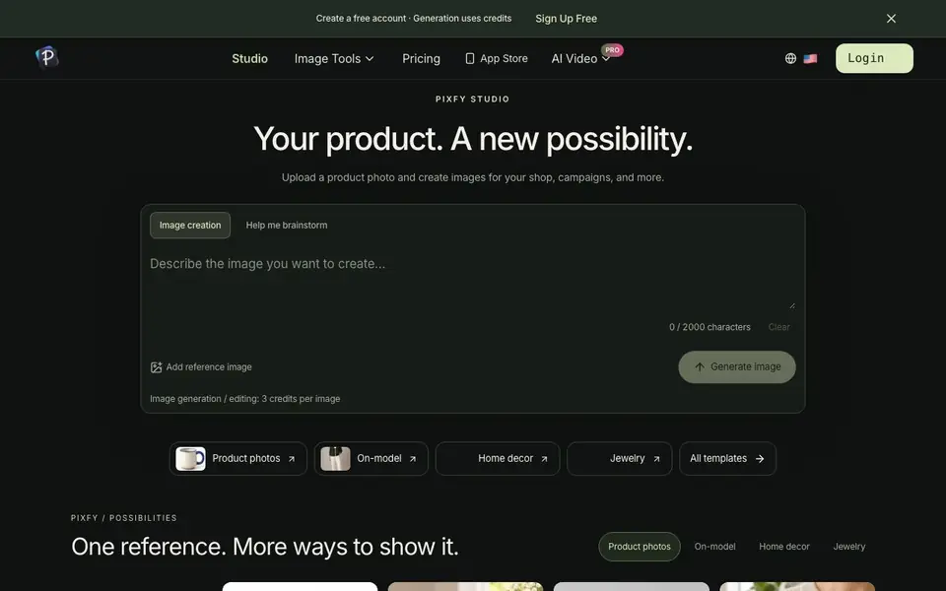Click the US flag icon

click(810, 58)
